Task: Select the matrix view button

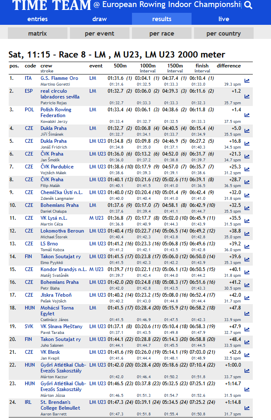Action: pos(38,34)
